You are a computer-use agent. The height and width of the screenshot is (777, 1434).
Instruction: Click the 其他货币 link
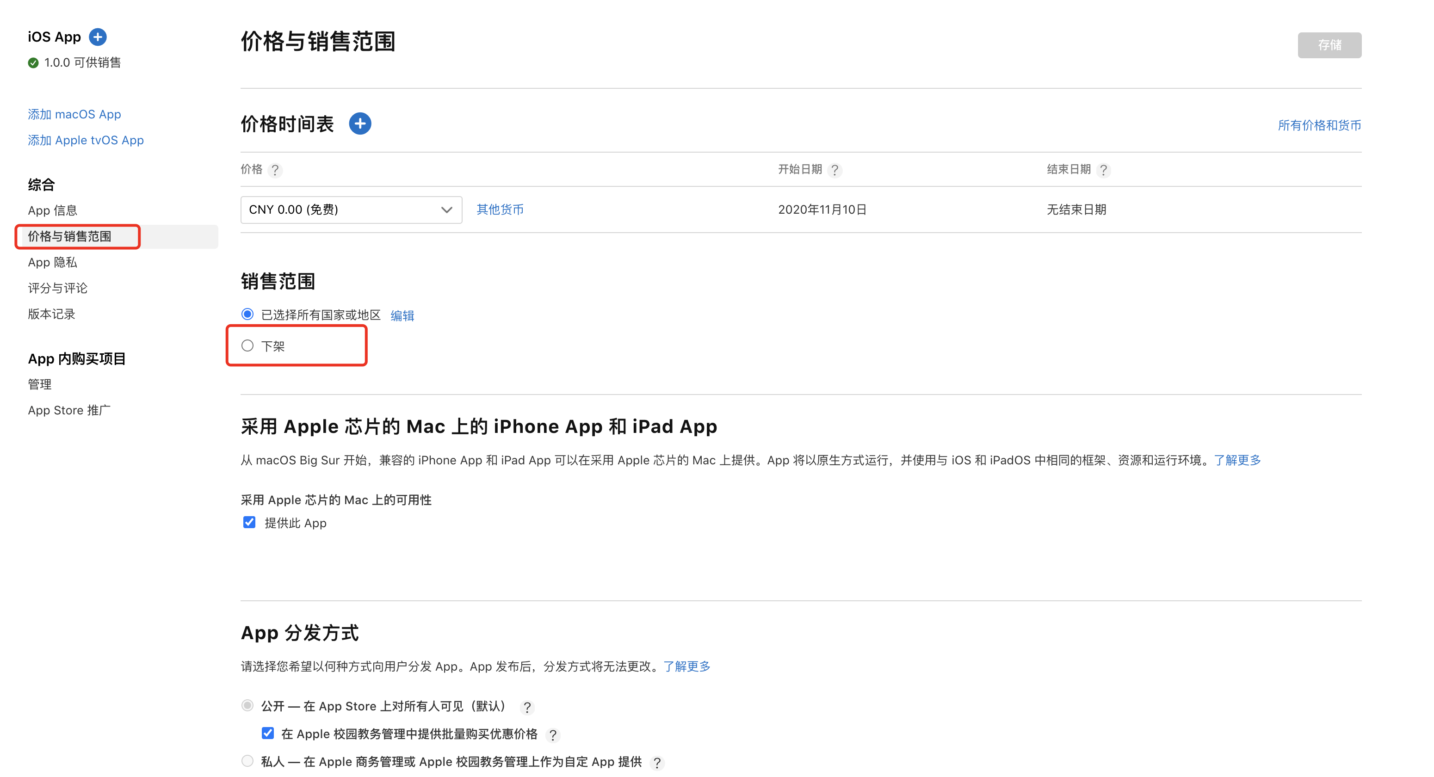[500, 209]
